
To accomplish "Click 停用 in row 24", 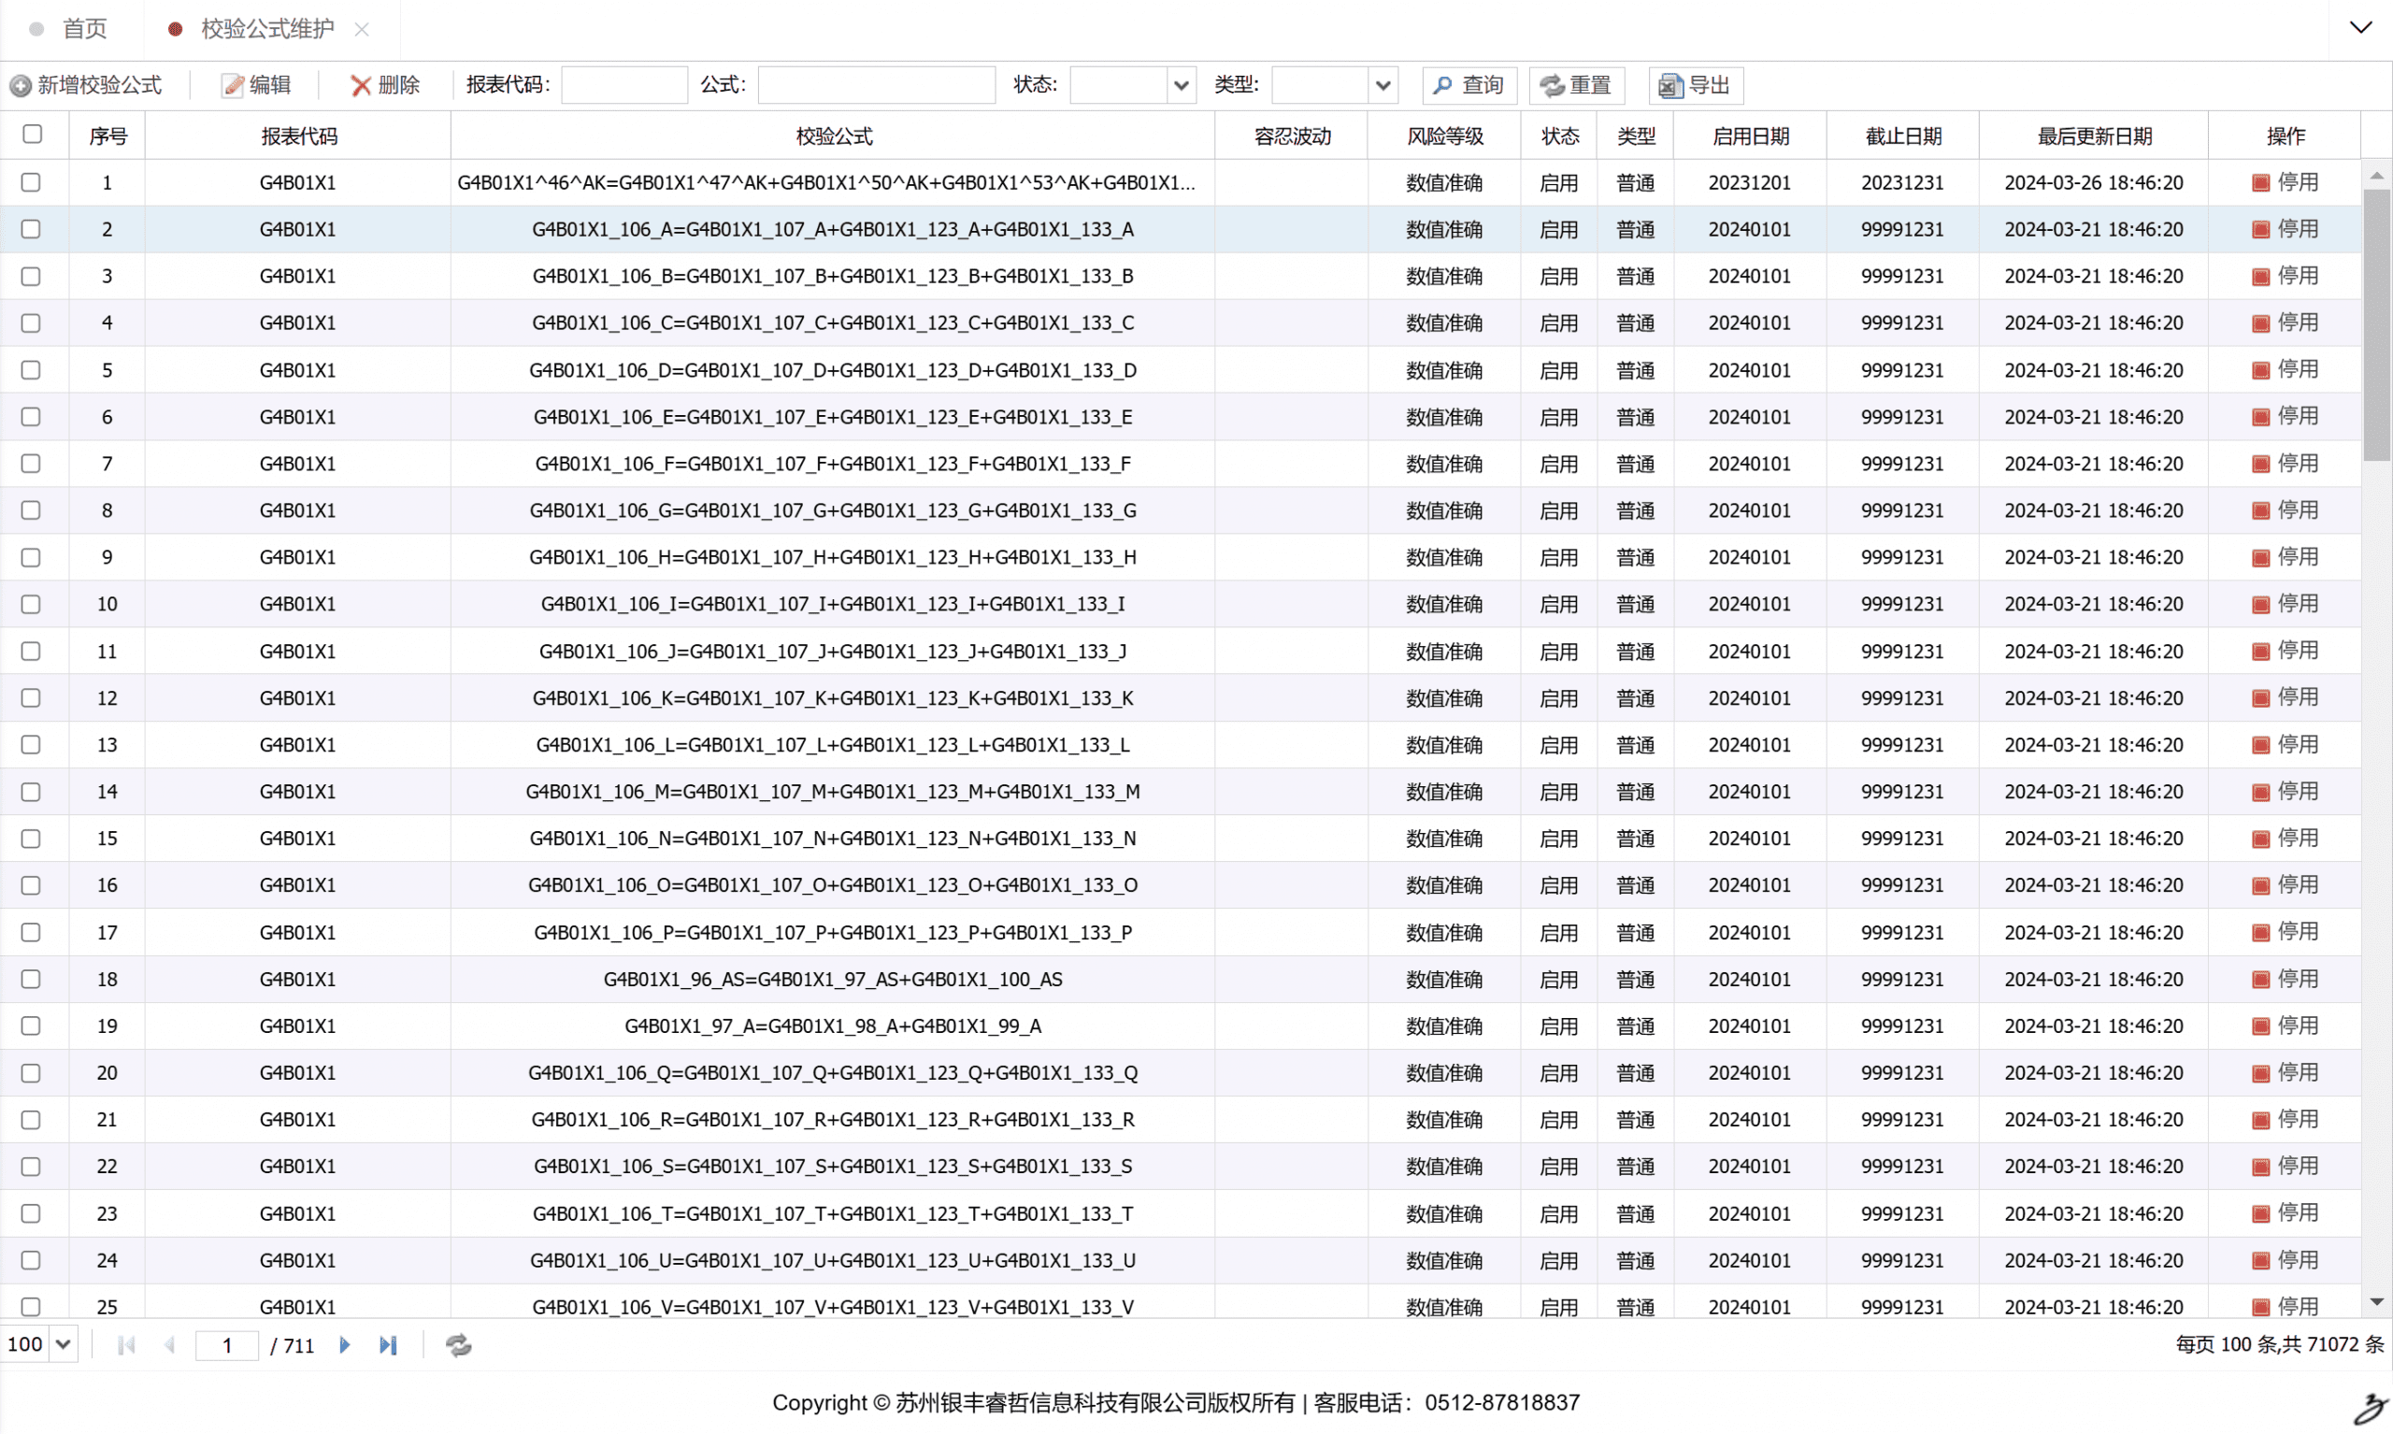I will (x=2285, y=1260).
